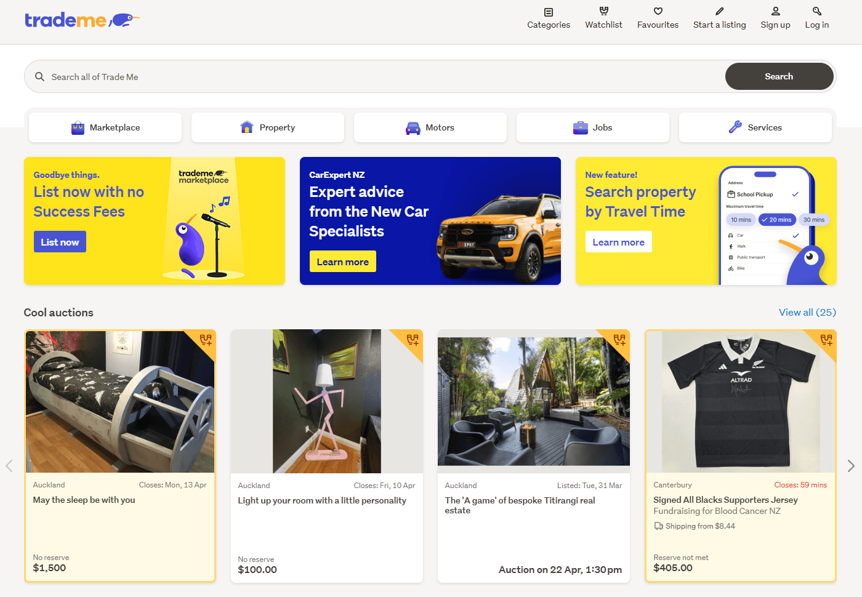Go back using the left carousel chevron
Viewport: 862px width, 597px height.
point(9,466)
